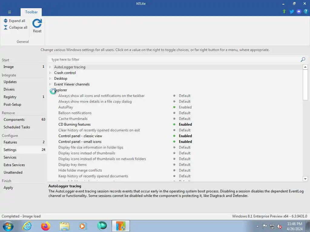Go to Extra Services in sidebar
Viewport: 310px width, 232px height.
click(24, 165)
